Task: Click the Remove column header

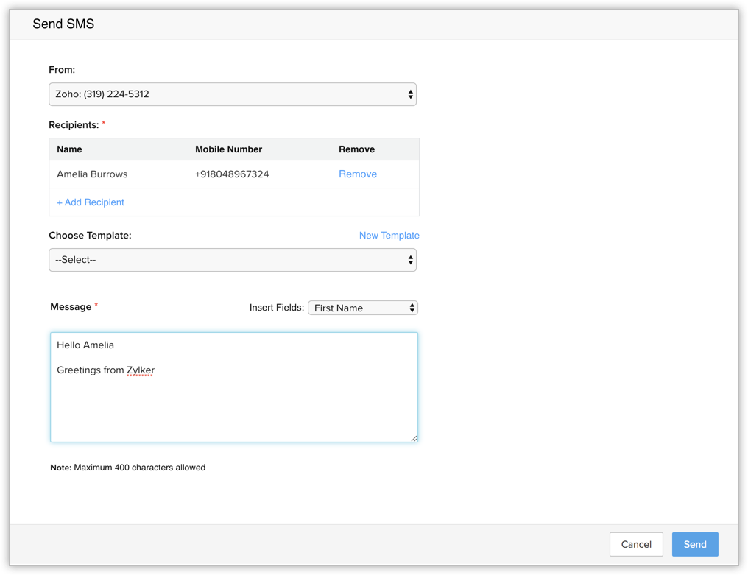Action: coord(356,149)
